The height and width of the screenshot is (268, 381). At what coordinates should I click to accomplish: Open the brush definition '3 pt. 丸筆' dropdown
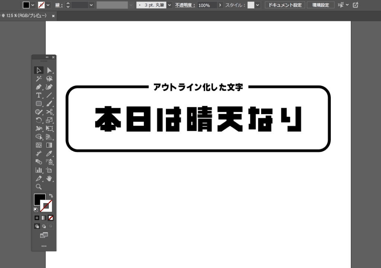pyautogui.click(x=169, y=5)
